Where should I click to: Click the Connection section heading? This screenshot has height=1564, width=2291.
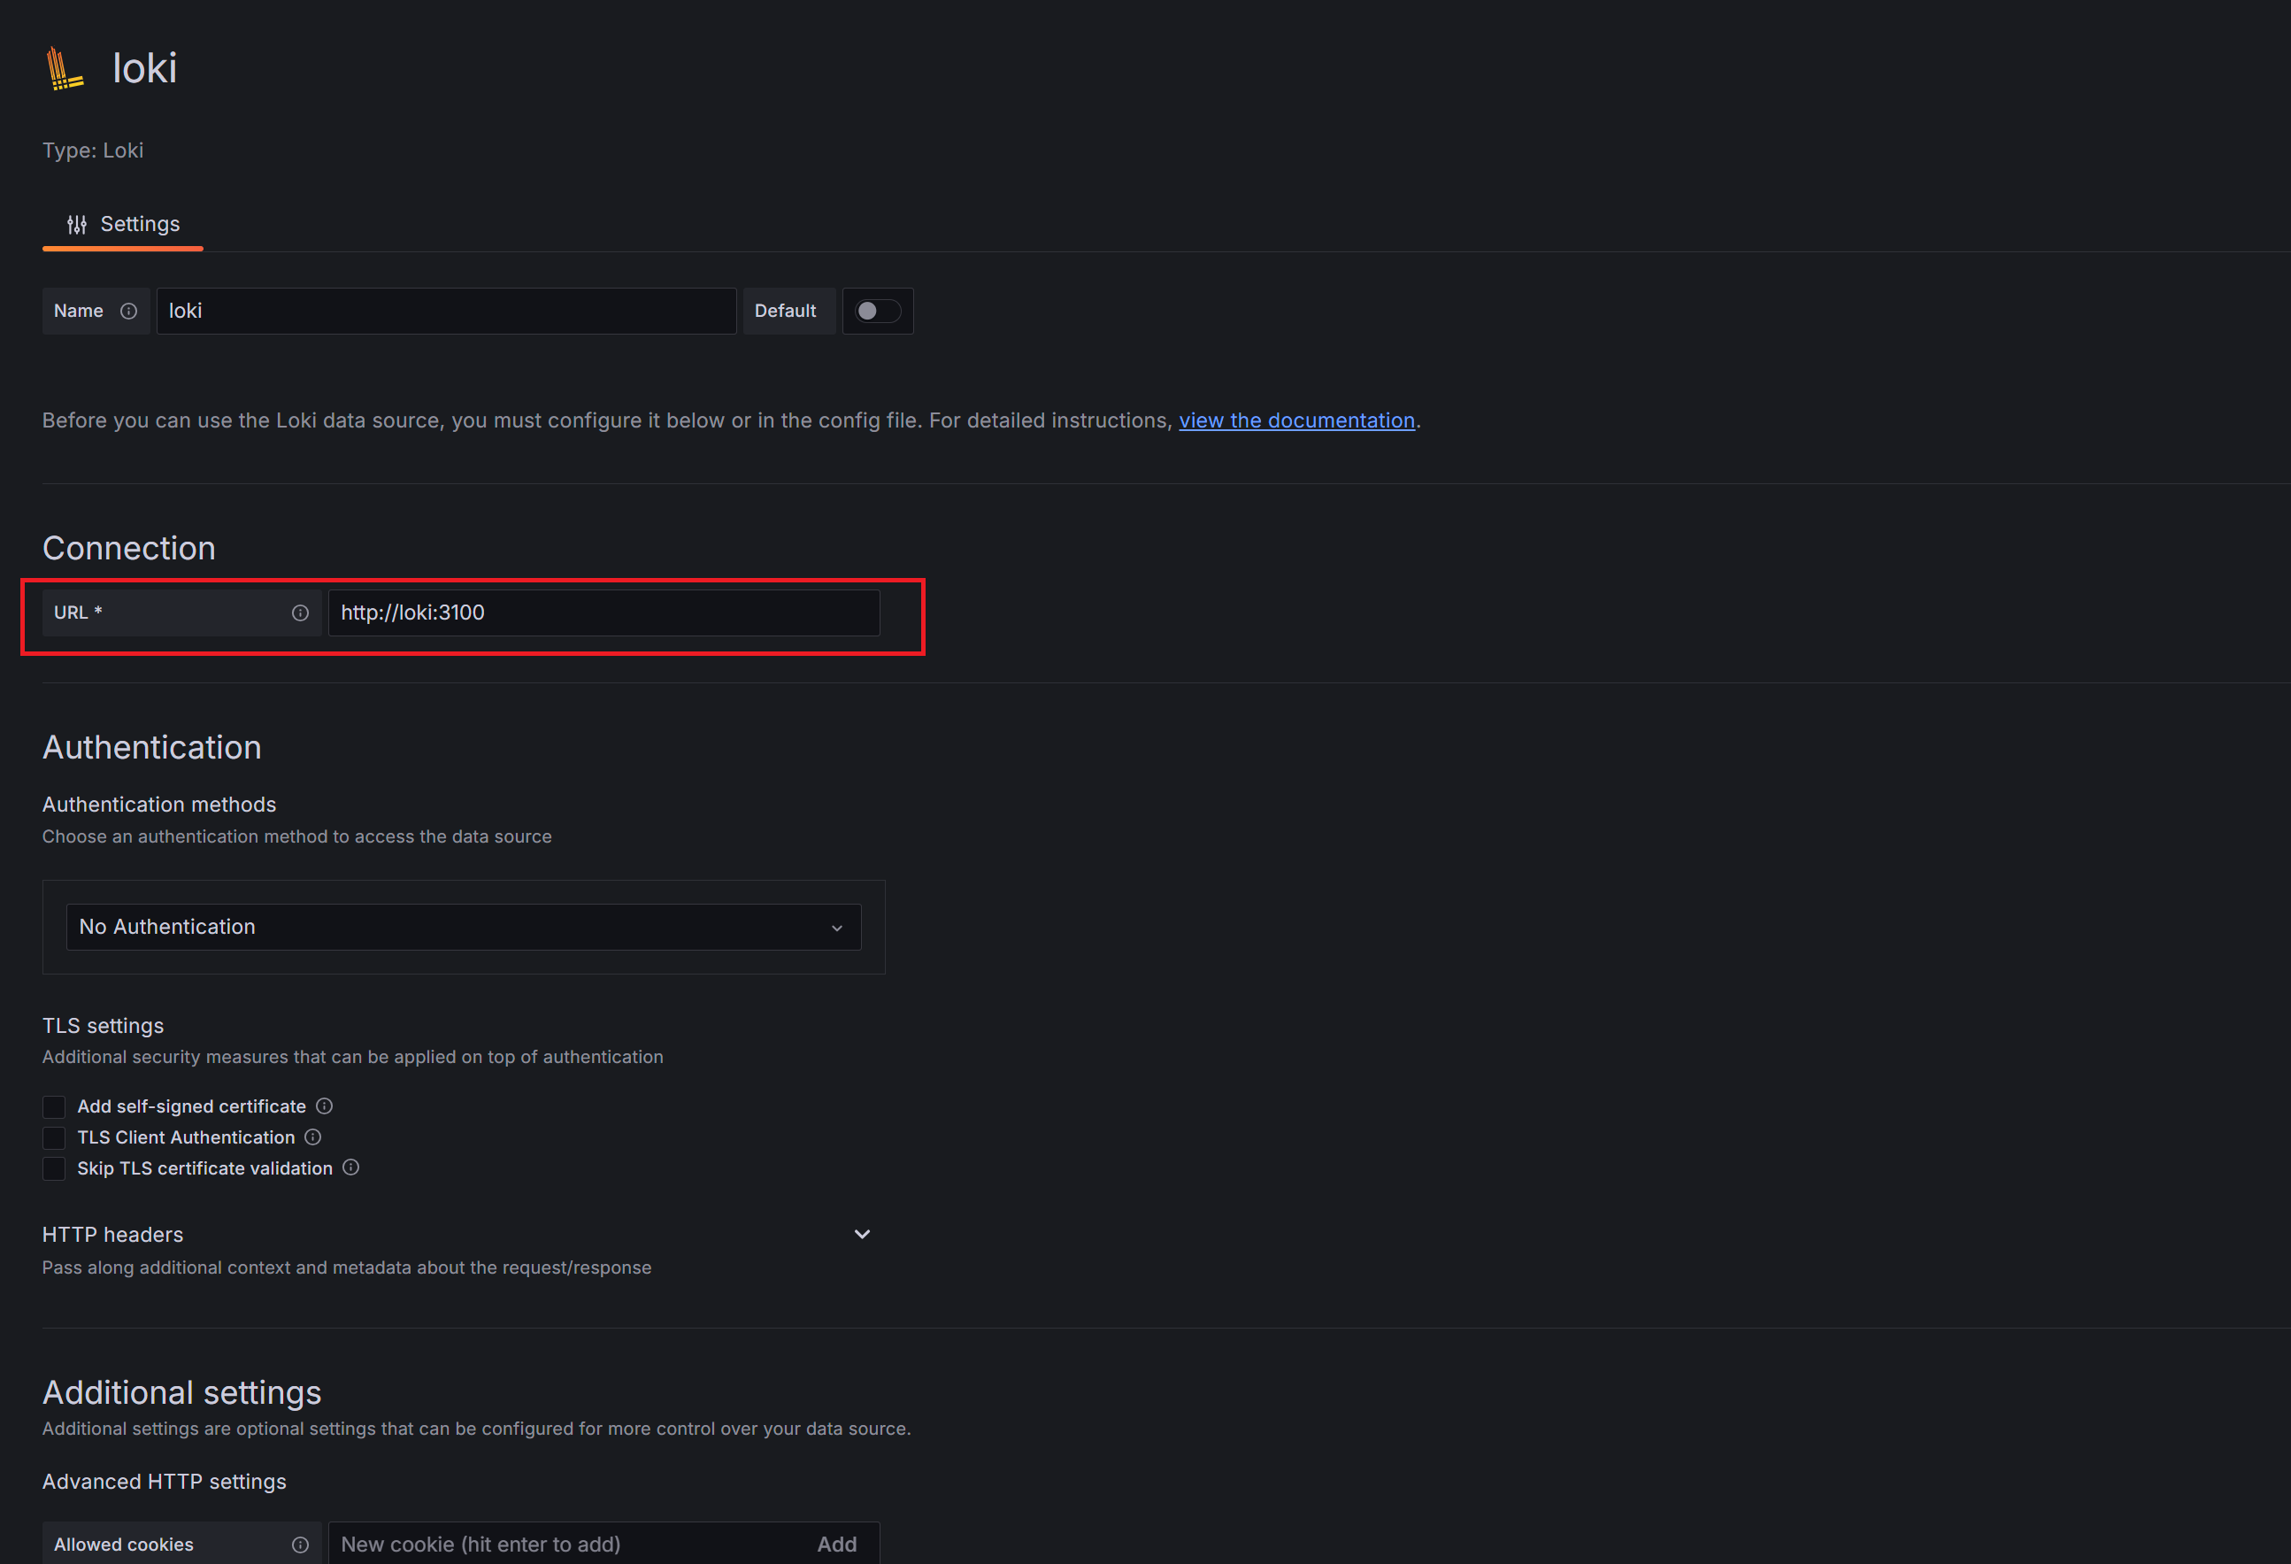tap(129, 548)
